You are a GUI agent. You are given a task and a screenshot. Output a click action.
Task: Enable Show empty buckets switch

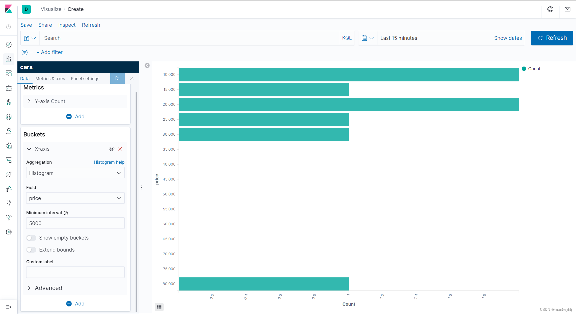(31, 238)
